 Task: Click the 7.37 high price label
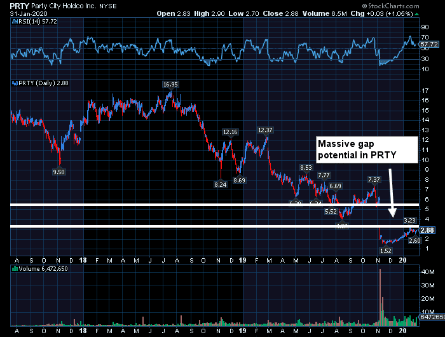click(x=374, y=180)
